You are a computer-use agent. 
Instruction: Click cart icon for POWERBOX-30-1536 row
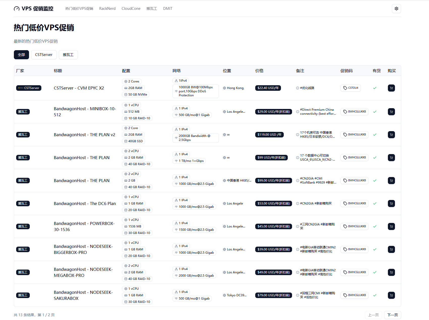pos(391,226)
